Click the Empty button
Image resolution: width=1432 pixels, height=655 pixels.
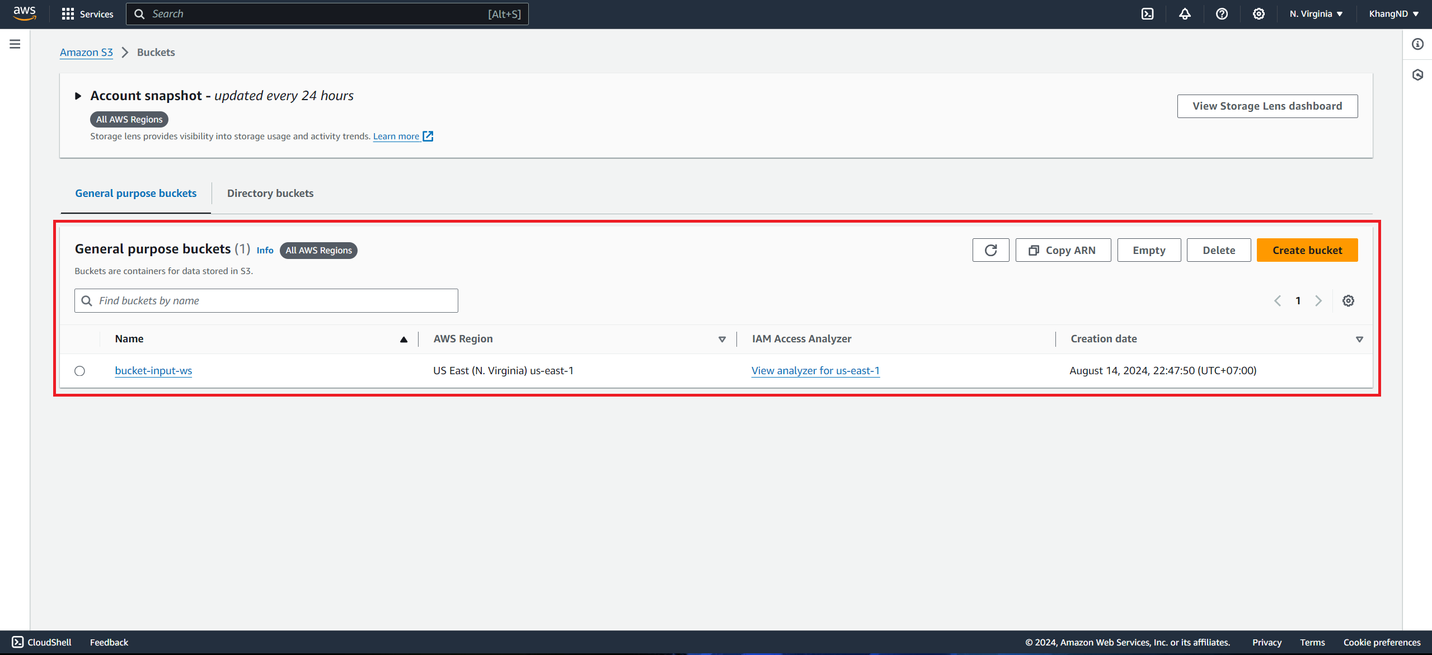pyautogui.click(x=1149, y=250)
